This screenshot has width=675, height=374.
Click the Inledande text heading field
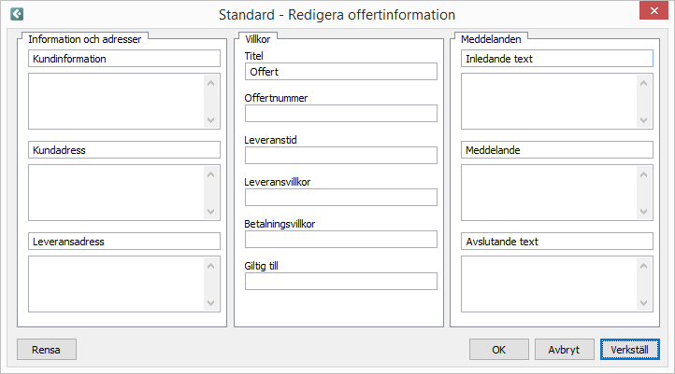557,59
